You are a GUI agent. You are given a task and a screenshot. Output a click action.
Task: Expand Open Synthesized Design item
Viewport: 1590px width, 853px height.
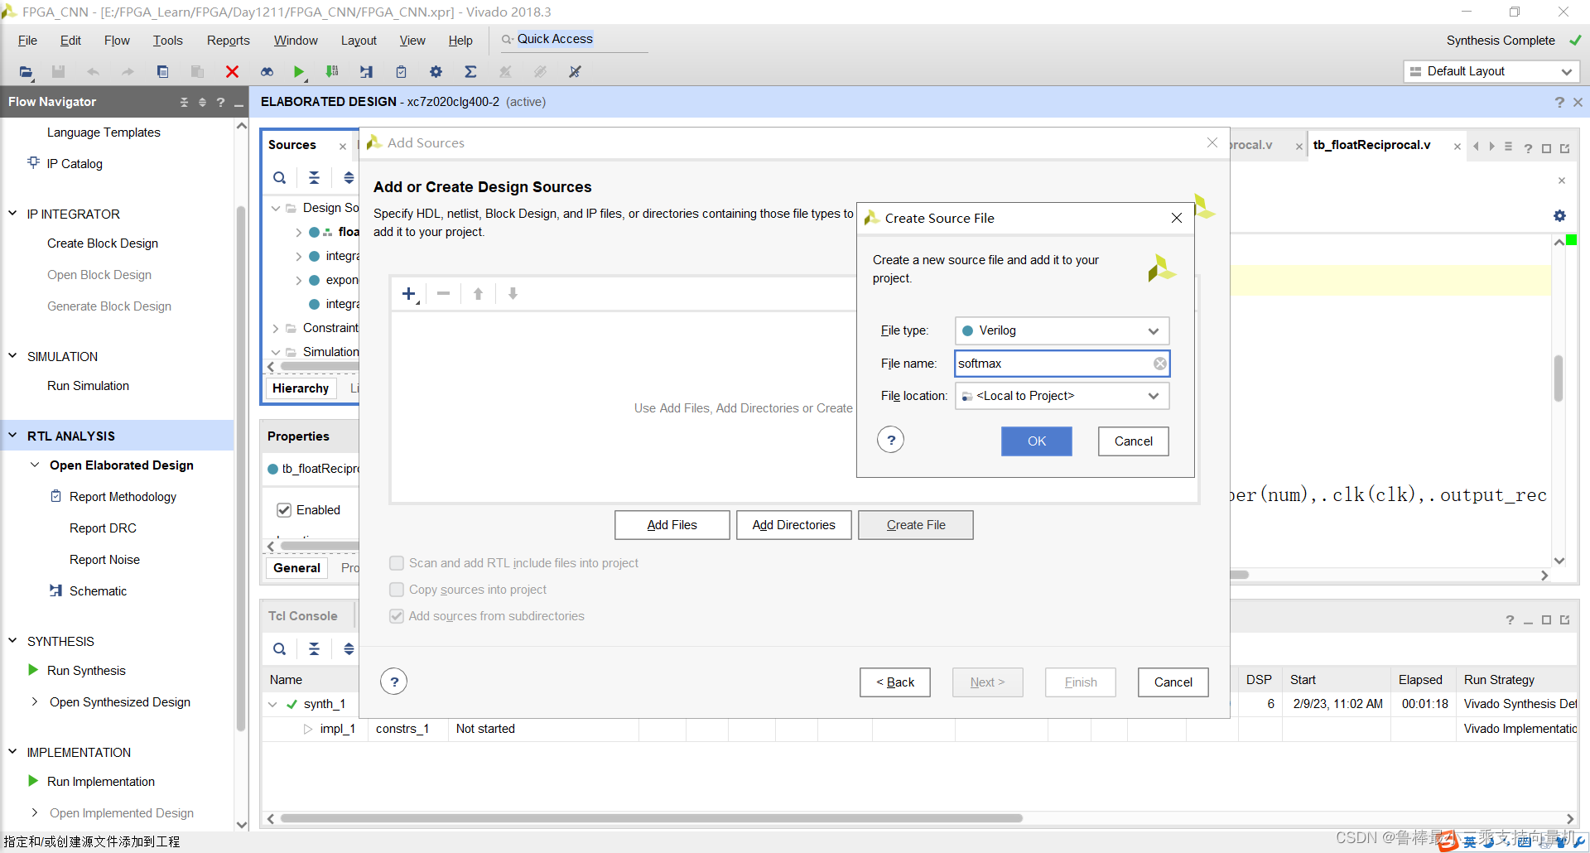tap(35, 701)
